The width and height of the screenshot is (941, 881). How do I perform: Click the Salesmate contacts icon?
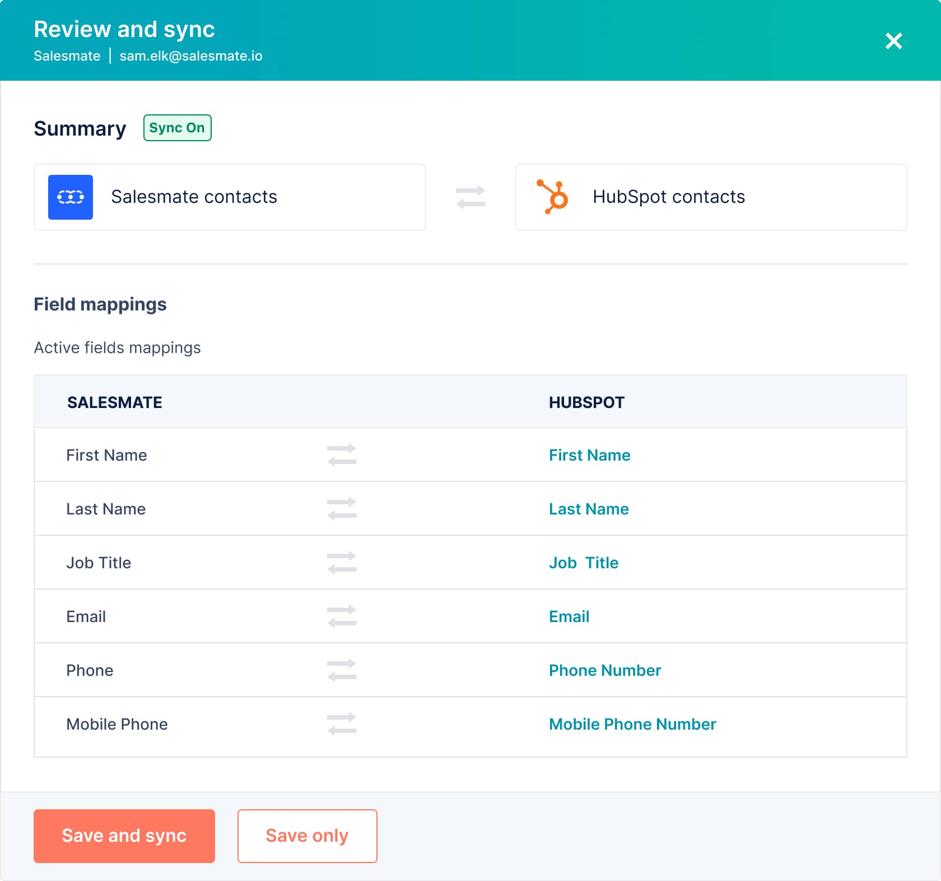70,197
